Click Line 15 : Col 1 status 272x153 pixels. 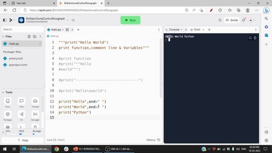pos(56,140)
